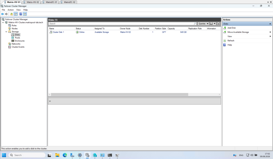Toggle the Show/Hide Console Tree toolbar icon
This screenshot has width=273, height=159.
(x=16, y=14)
